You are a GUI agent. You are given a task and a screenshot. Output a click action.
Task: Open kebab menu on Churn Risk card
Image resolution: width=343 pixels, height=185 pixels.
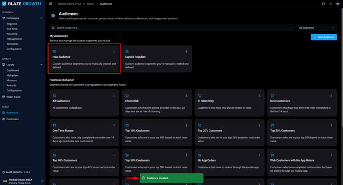pos(186,96)
